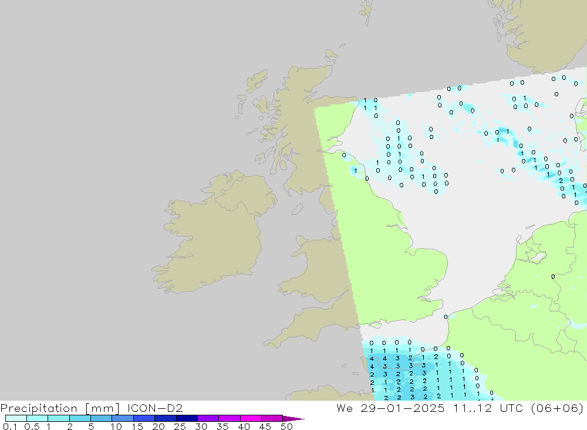
Task: Click the 0.5–1 mm legend color swatch
Action: 38,418
